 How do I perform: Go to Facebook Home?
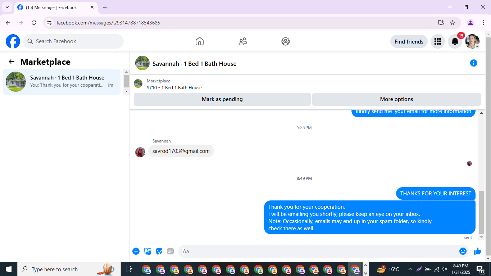point(200,41)
